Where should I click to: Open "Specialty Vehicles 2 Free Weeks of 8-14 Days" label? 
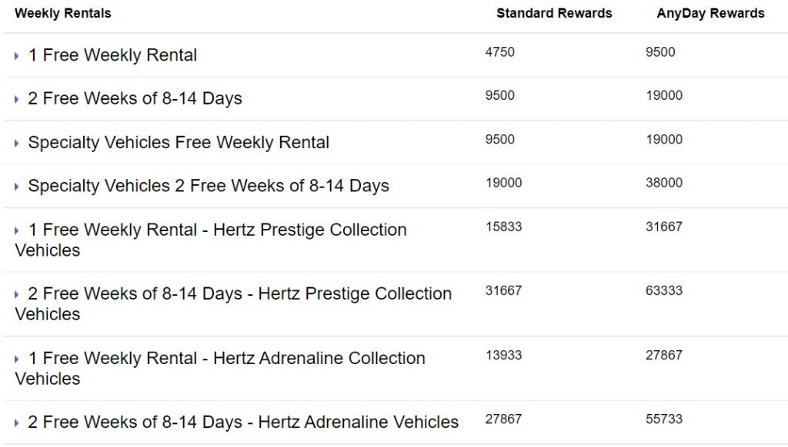tap(209, 186)
